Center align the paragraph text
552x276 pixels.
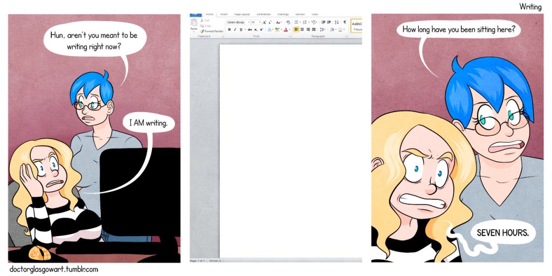(302, 30)
